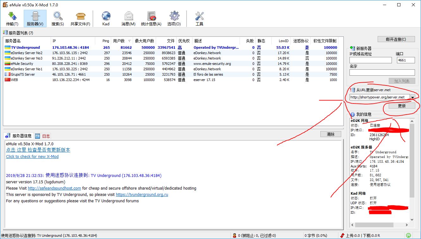This screenshot has height=239, width=421.
Task: Click the flag icon beside eDonkey Server No2
Action: coord(8,53)
